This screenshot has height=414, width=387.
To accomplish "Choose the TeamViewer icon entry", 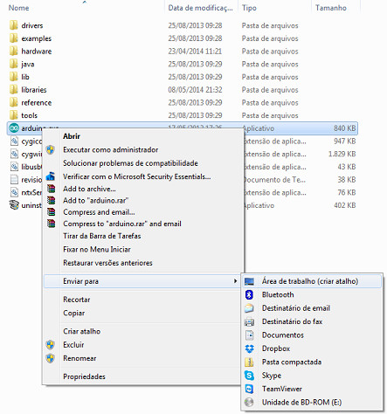I will pos(249,389).
